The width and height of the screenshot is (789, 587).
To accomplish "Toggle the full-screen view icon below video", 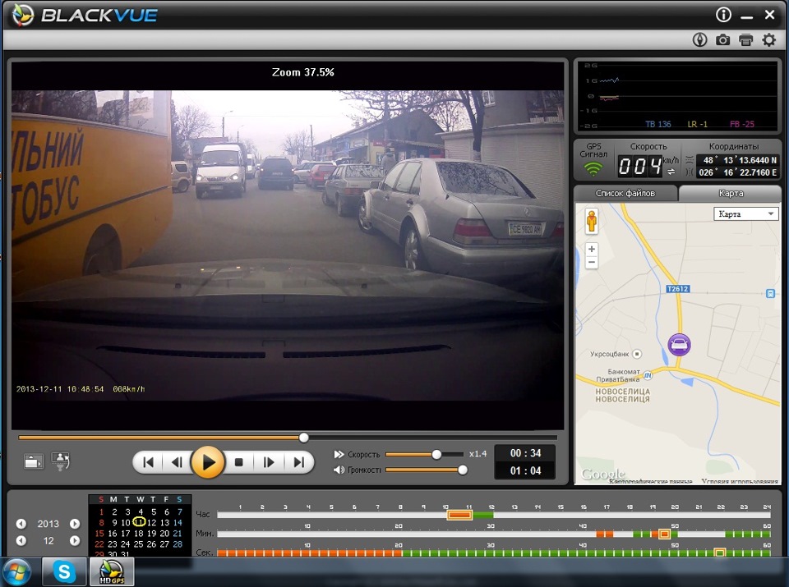I will pos(33,461).
